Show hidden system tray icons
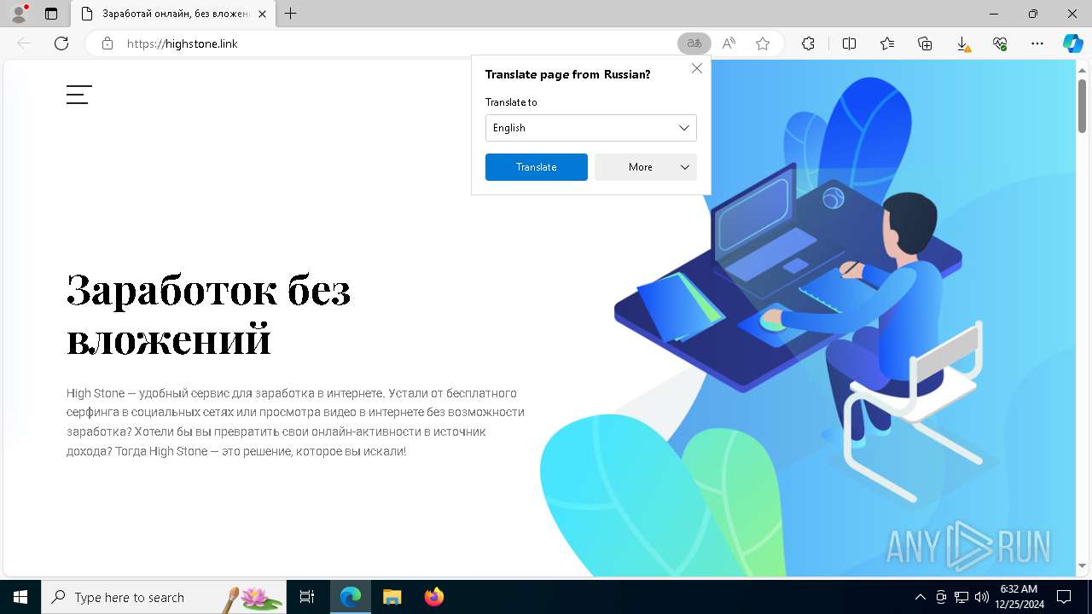1092x614 pixels. [920, 597]
